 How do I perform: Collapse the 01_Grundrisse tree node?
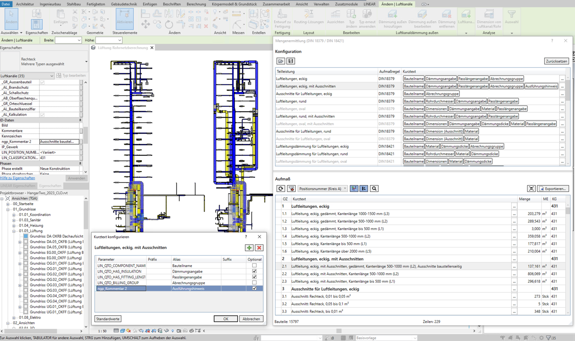[x=8, y=209]
